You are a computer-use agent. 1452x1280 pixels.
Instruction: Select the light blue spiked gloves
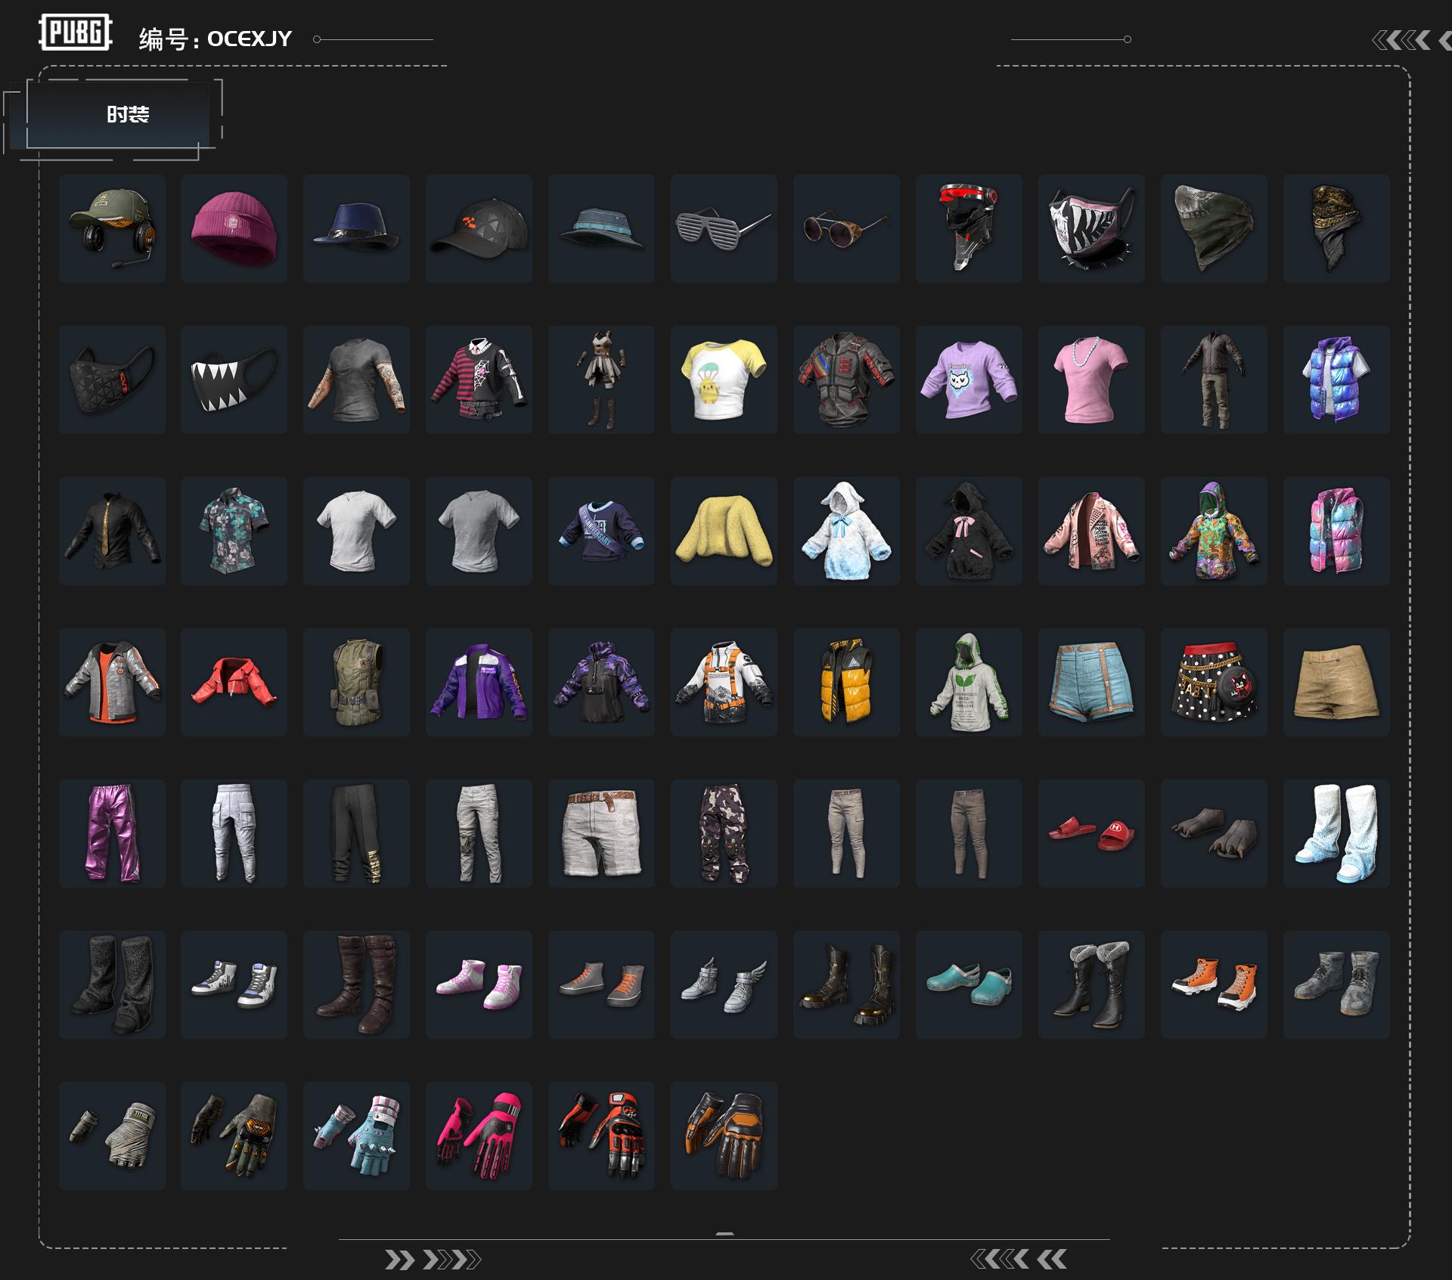[x=357, y=1136]
